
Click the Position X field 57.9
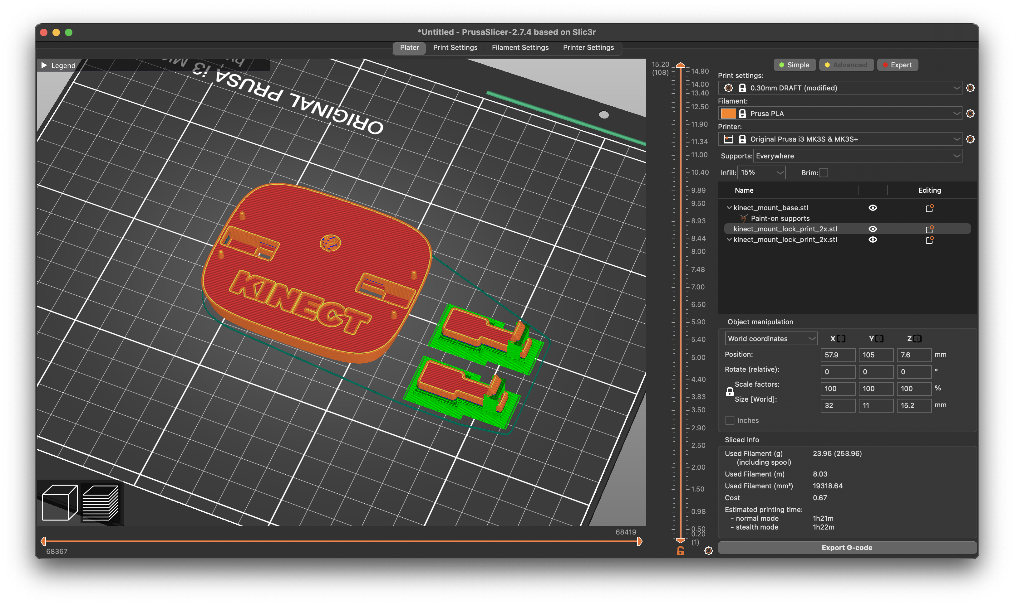tap(838, 355)
